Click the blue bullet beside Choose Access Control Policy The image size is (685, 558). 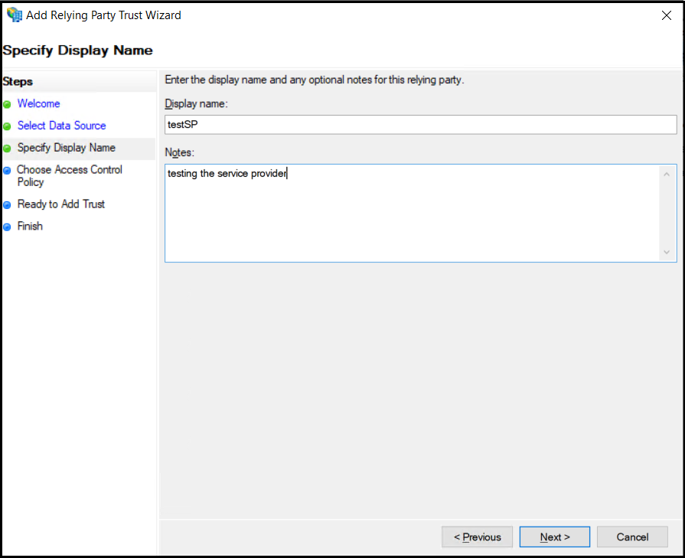pos(7,171)
